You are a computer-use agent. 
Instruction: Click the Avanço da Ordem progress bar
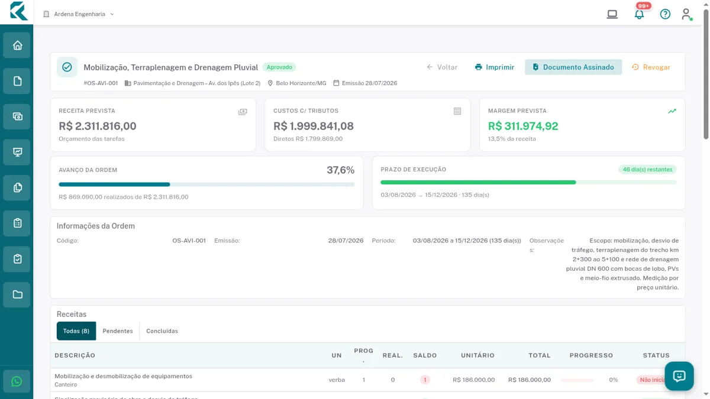(206, 184)
